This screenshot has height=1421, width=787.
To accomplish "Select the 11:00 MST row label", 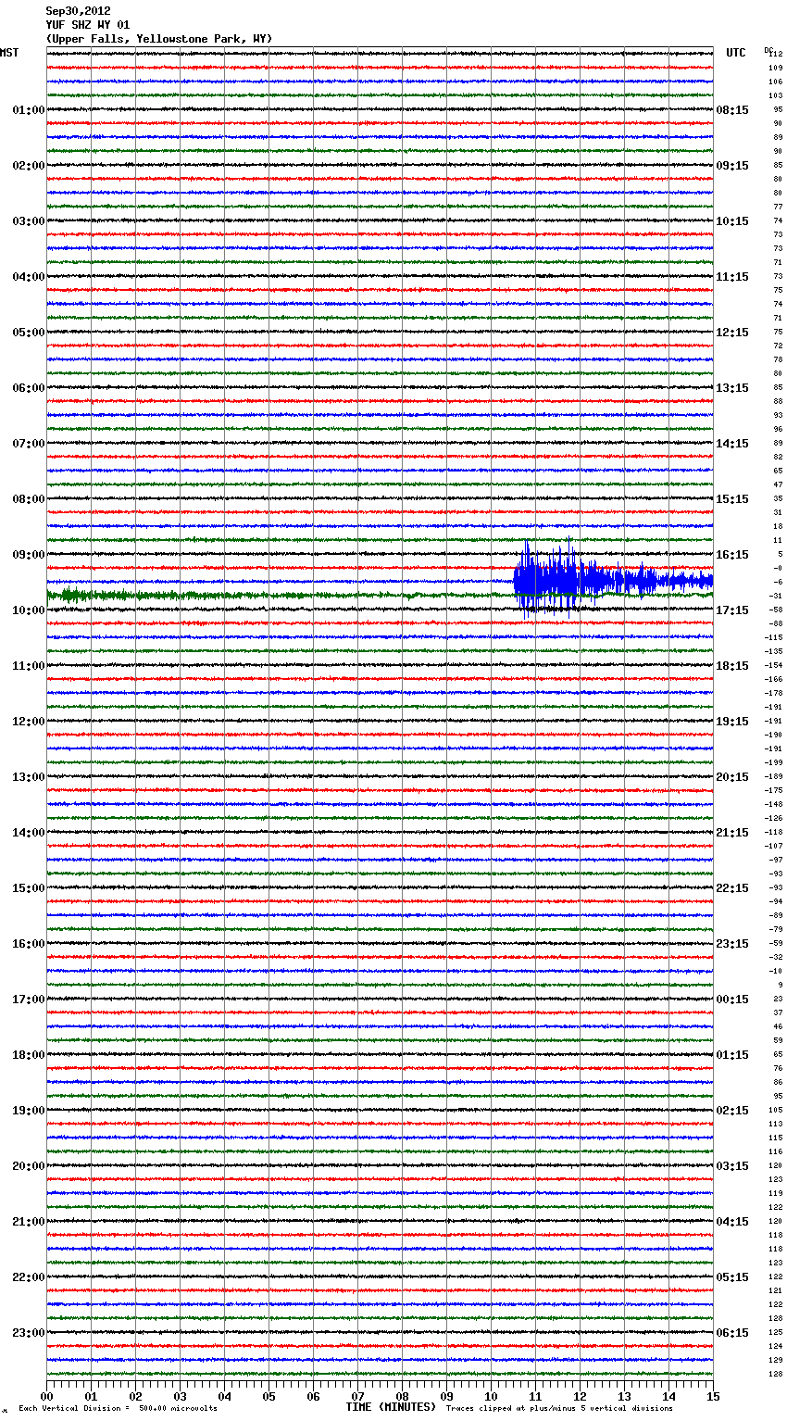I will click(x=29, y=666).
